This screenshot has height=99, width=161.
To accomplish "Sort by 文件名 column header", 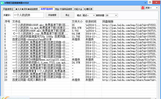I will coord(16,21).
